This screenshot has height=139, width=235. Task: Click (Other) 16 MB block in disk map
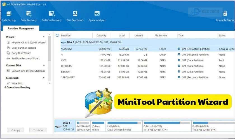click(98, 126)
